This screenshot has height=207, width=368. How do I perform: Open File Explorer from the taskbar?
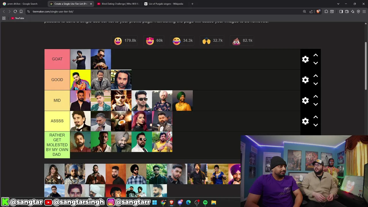(x=214, y=202)
